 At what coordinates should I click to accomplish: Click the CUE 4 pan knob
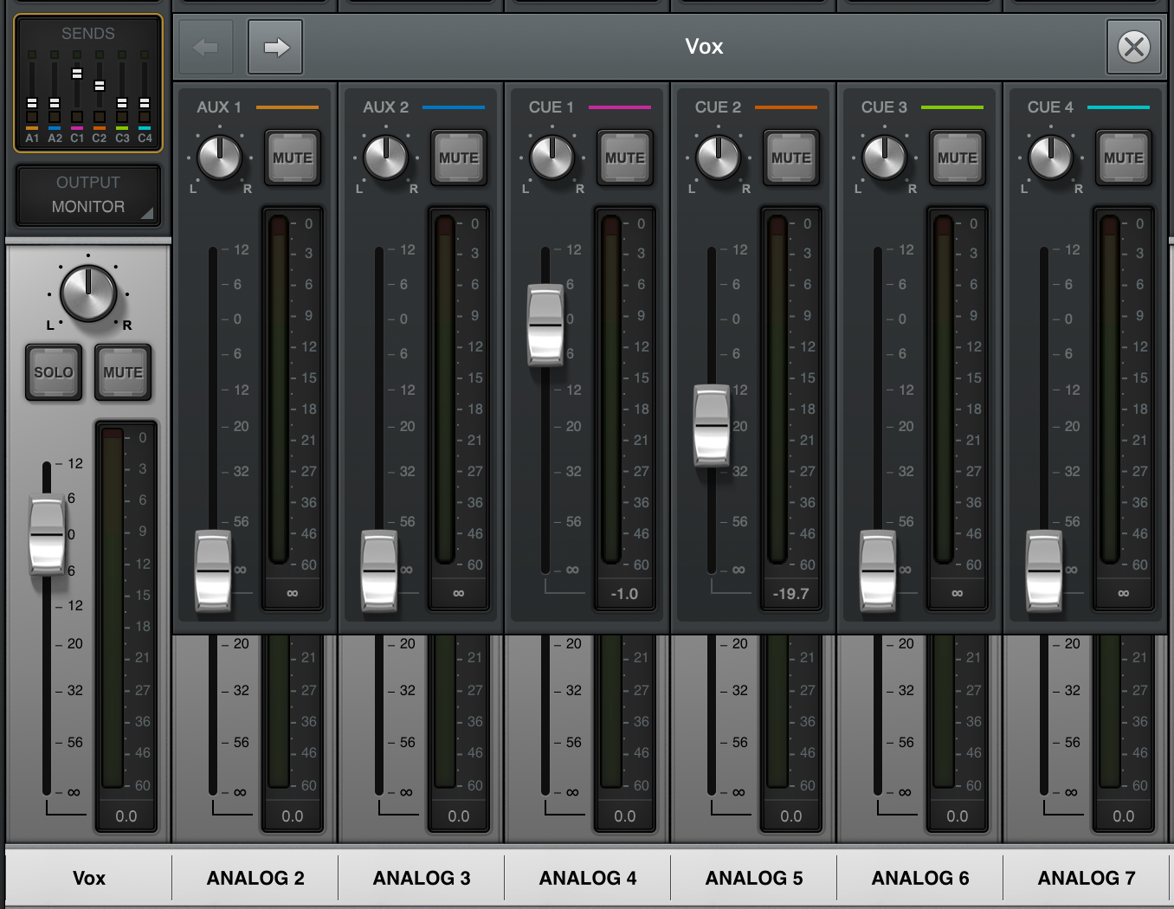click(1051, 157)
